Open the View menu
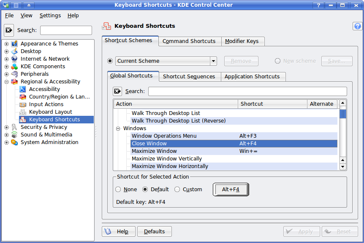The height and width of the screenshot is (243, 364). click(x=26, y=16)
